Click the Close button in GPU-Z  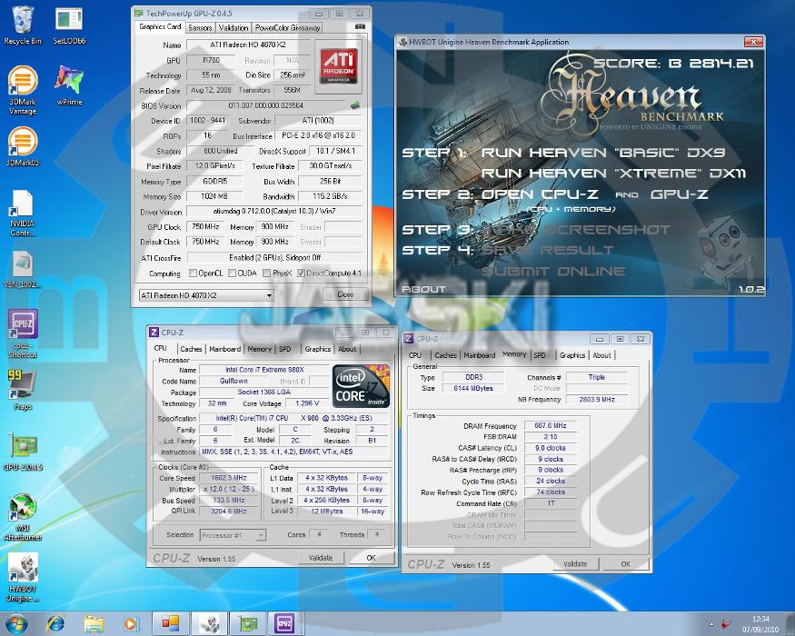[345, 294]
